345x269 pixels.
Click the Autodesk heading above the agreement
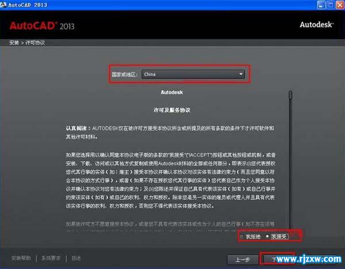click(172, 93)
